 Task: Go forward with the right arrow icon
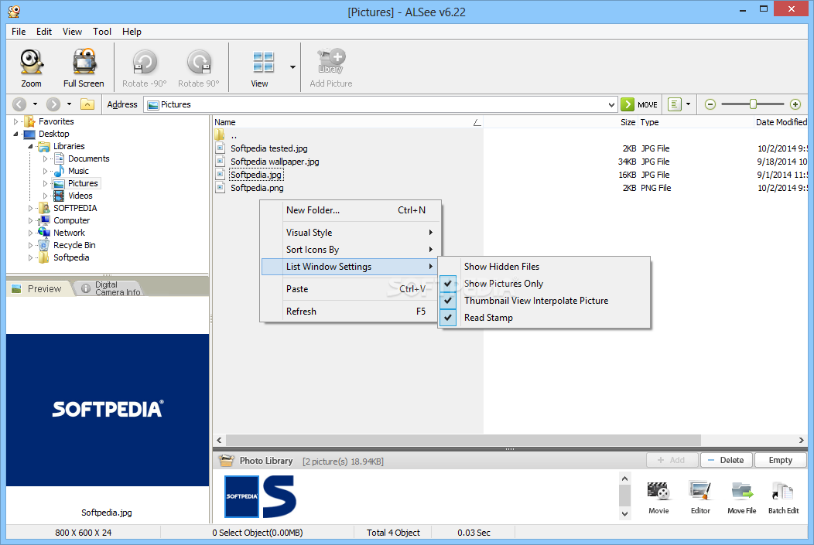point(53,104)
